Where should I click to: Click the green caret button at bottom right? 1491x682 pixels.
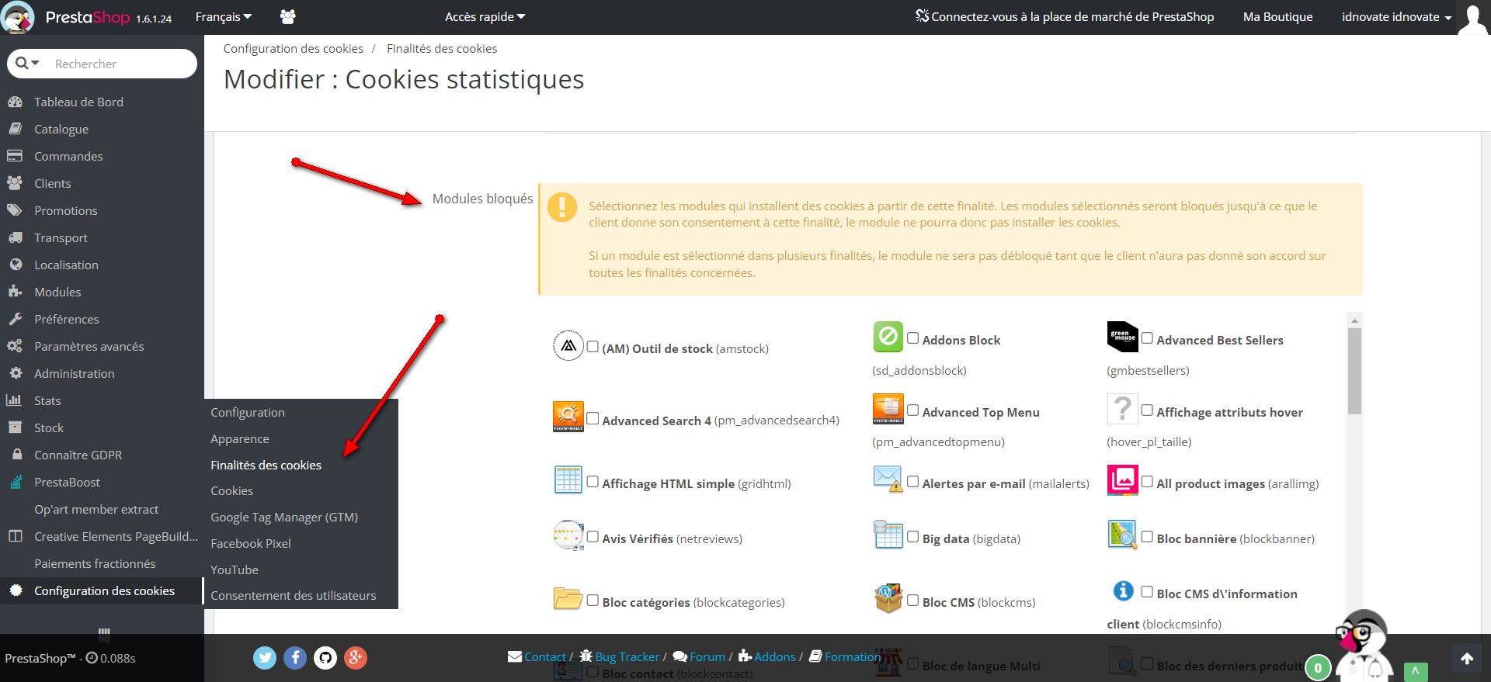(x=1415, y=670)
